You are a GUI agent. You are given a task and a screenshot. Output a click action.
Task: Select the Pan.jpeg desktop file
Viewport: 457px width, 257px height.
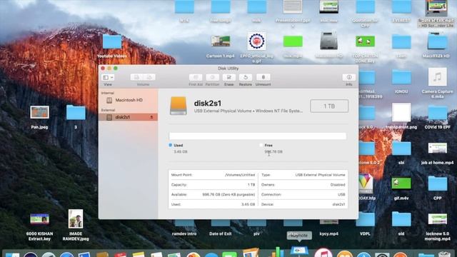coord(40,113)
